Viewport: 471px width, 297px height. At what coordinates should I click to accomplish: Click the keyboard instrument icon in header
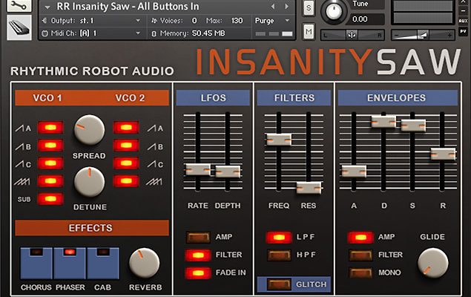[19, 27]
